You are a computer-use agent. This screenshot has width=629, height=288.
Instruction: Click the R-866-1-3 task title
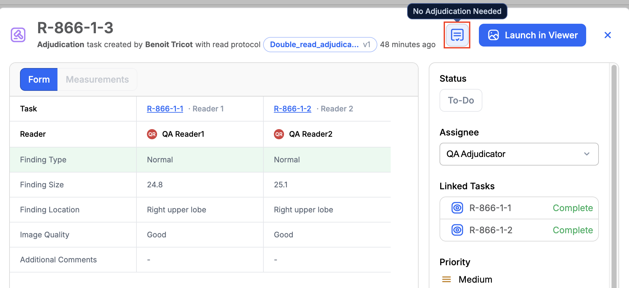click(75, 28)
